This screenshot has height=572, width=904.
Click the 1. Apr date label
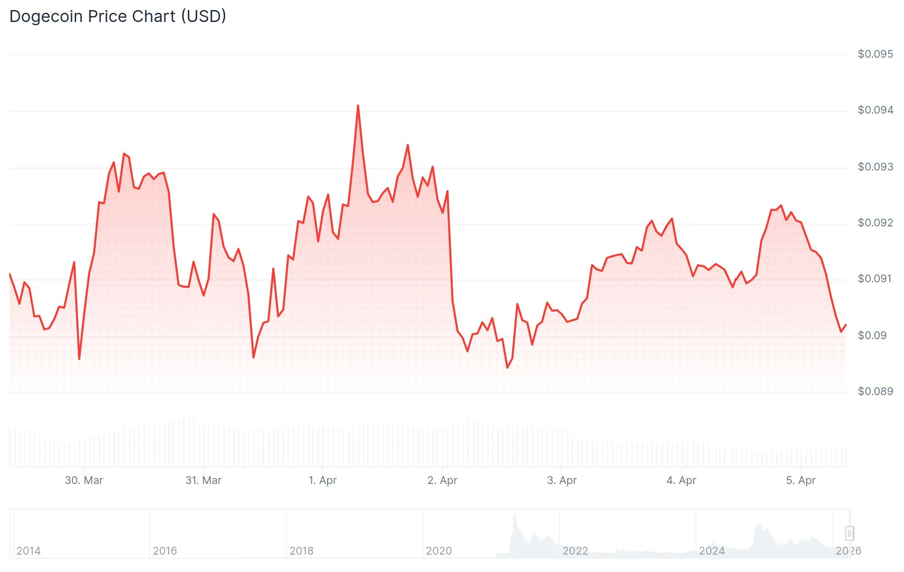pos(323,480)
